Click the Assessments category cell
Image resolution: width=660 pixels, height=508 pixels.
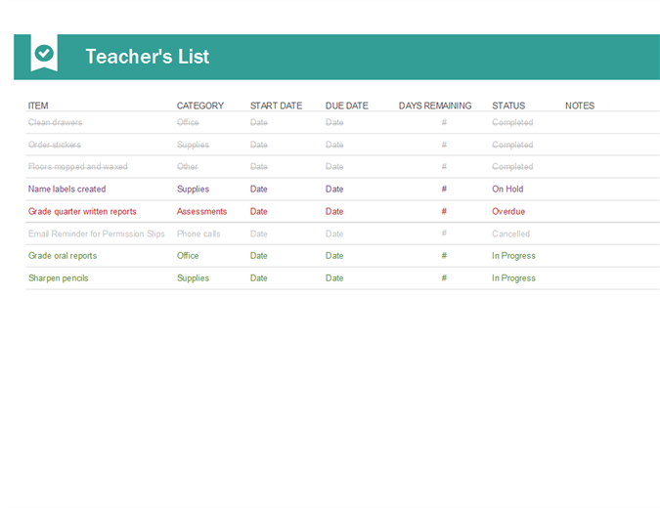[x=201, y=212]
